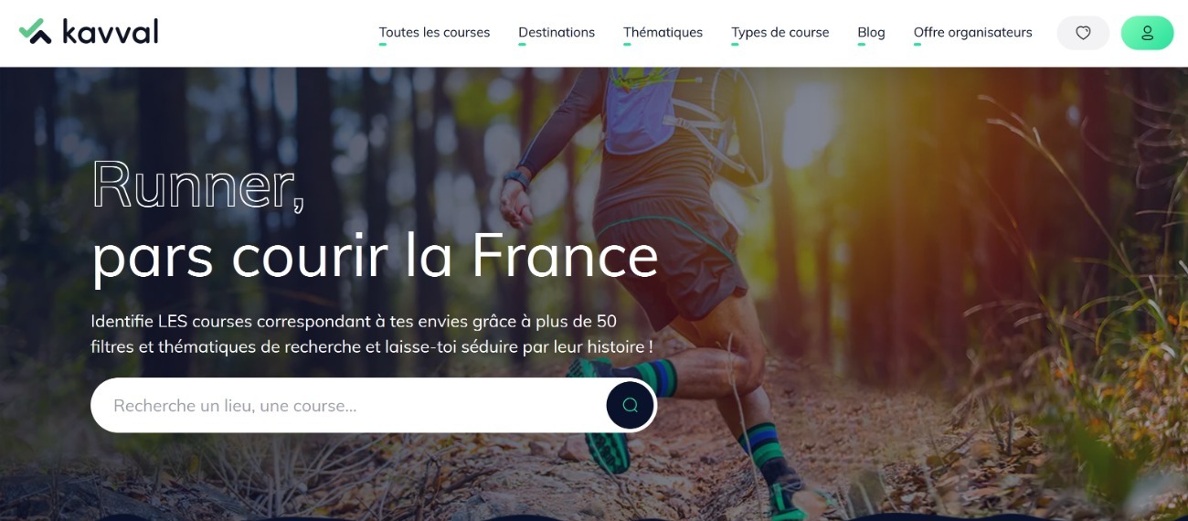Launch search with the magnifying glass button
The image size is (1188, 521).
(631, 405)
